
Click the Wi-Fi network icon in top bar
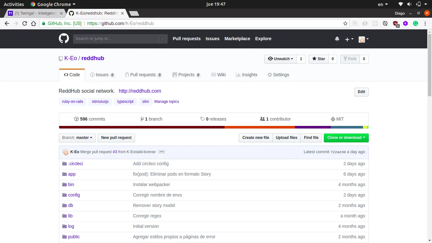[401, 4]
